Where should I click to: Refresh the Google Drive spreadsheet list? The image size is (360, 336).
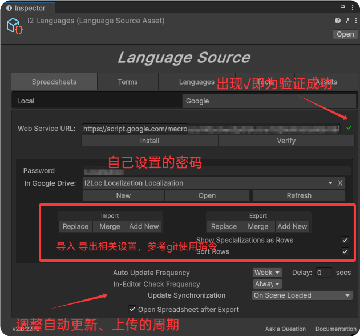[299, 195]
